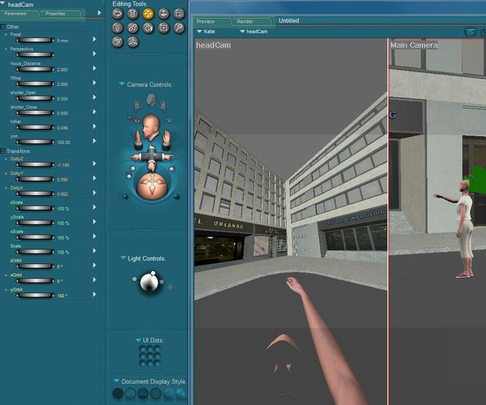Click the headCam viewport label
Screen dimensions: 486x405
click(214, 45)
